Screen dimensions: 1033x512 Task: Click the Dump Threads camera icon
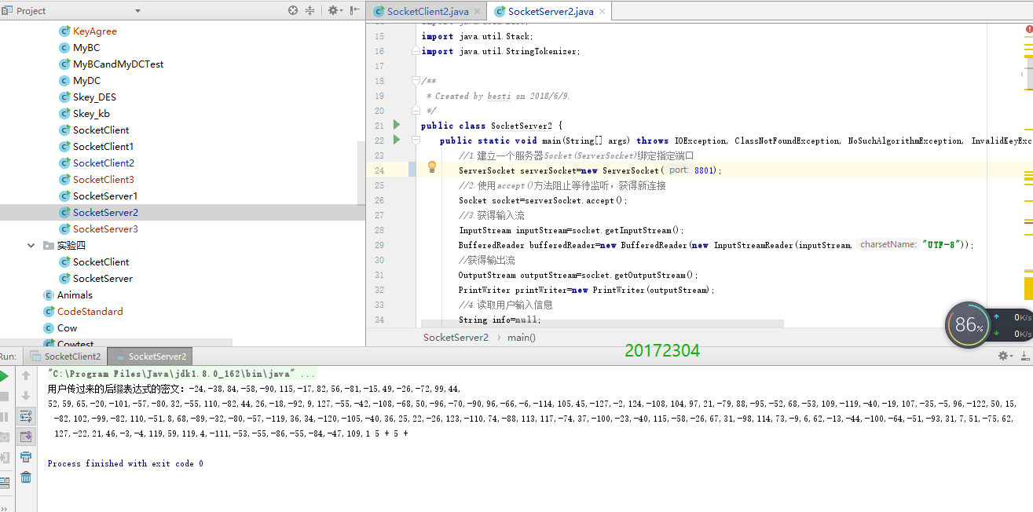point(3,437)
